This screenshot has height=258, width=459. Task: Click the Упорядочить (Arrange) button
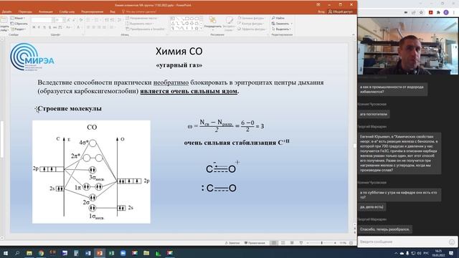(x=213, y=23)
